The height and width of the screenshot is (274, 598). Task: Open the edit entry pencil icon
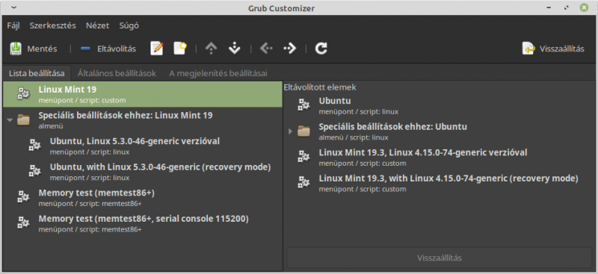click(157, 49)
